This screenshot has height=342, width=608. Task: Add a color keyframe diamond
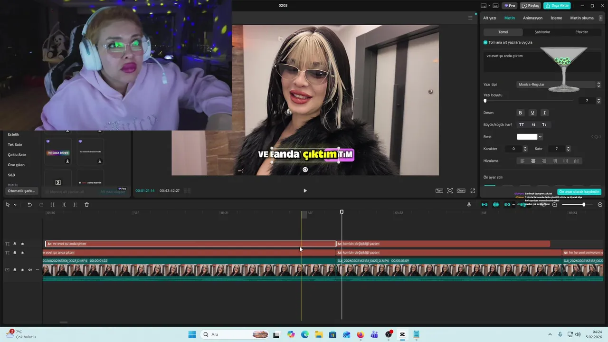596,137
